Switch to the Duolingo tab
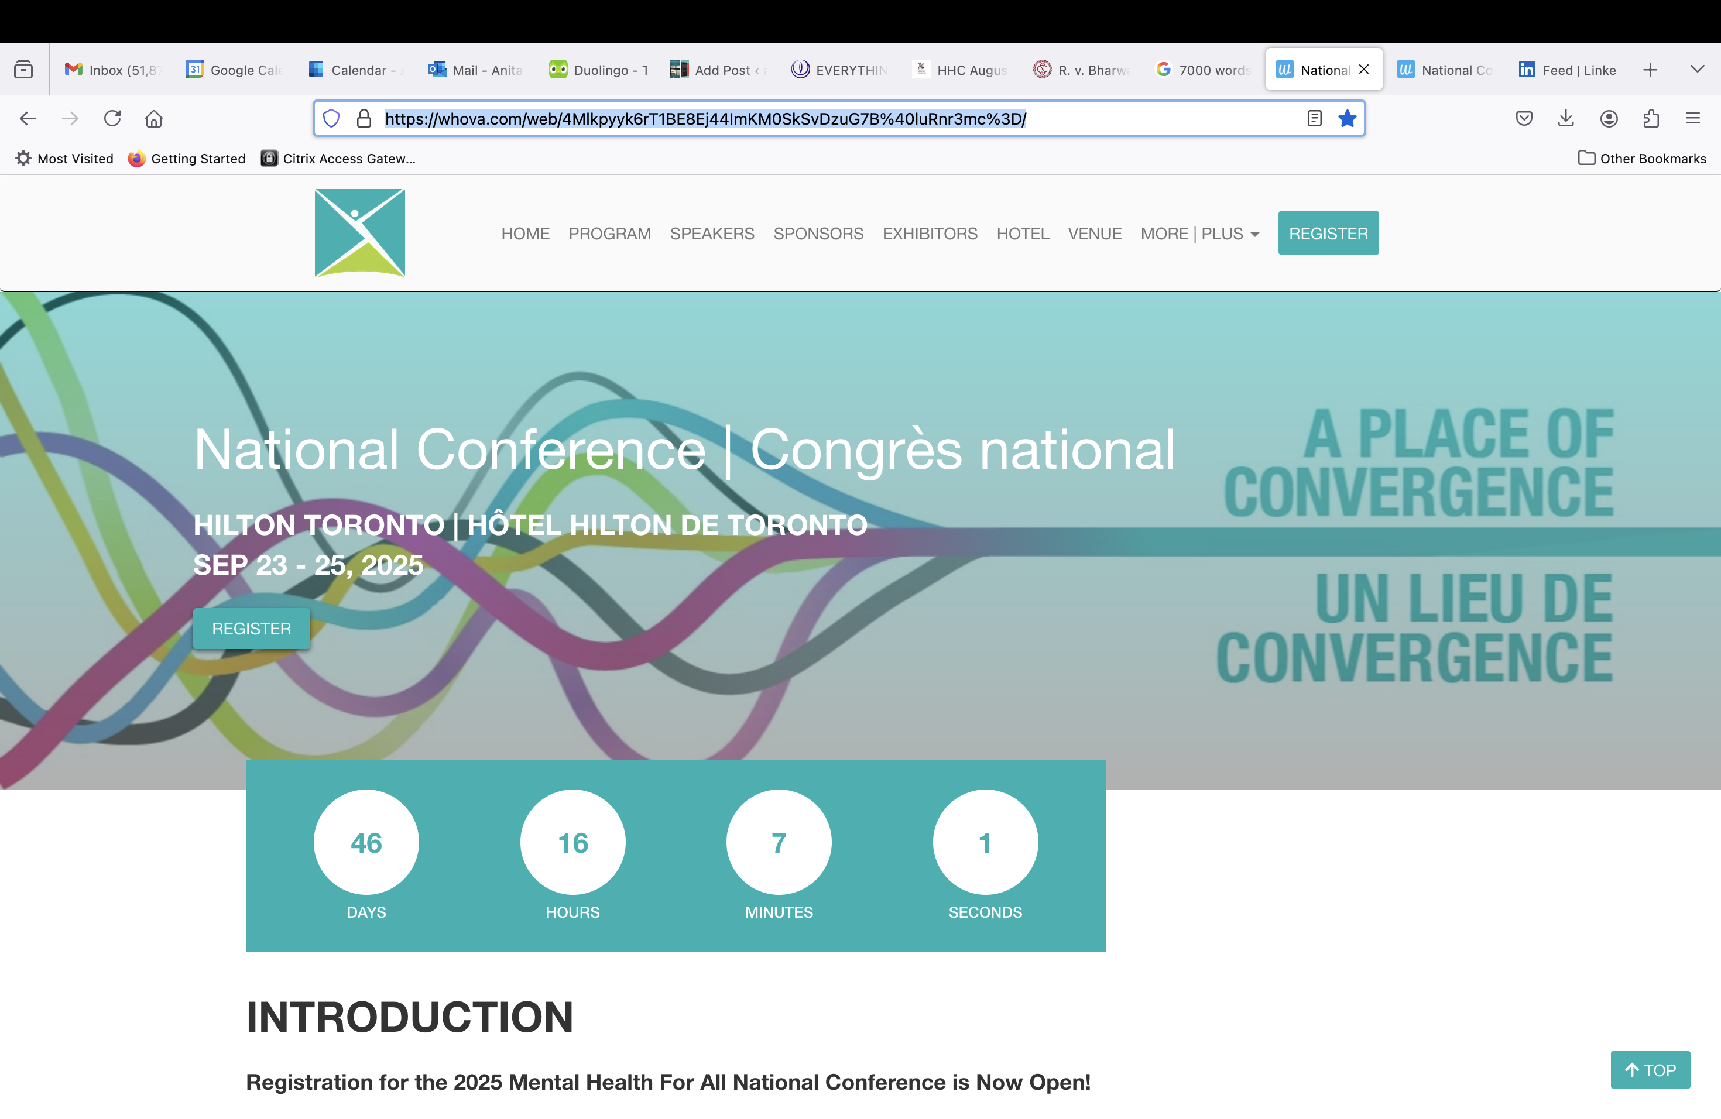Viewport: 1721px width, 1119px height. (599, 70)
